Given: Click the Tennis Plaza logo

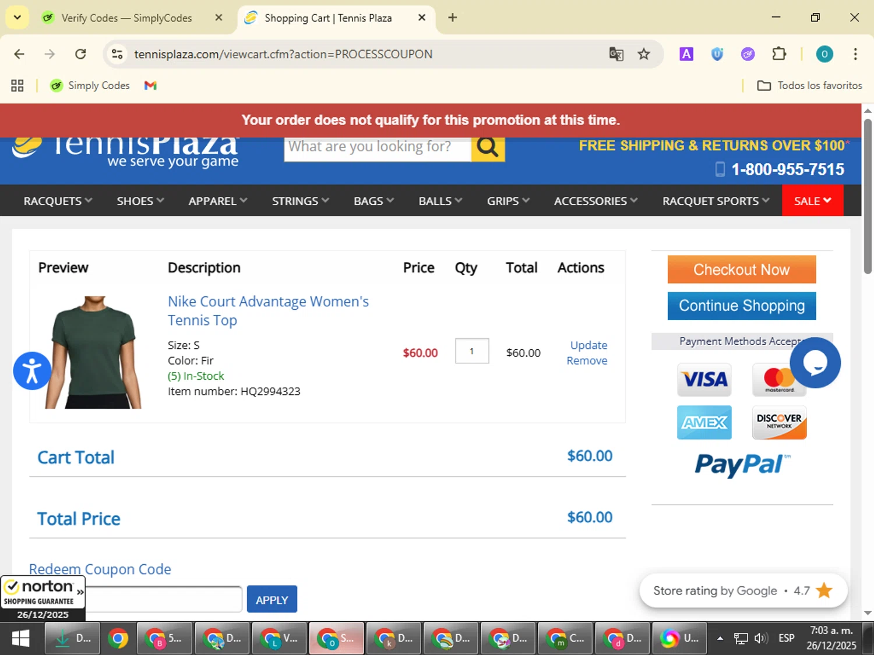Looking at the screenshot, I should point(126,153).
